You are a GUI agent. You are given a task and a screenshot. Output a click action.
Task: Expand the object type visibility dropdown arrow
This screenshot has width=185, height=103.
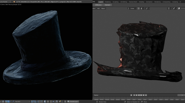(x=171, y=9)
